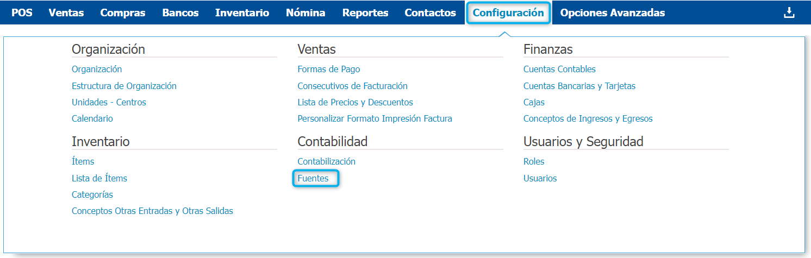Open Roles under Usuarios y Seguridad
This screenshot has width=811, height=258.
pyautogui.click(x=534, y=161)
